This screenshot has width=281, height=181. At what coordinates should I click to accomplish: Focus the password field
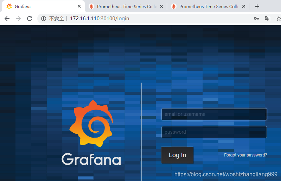click(x=214, y=132)
